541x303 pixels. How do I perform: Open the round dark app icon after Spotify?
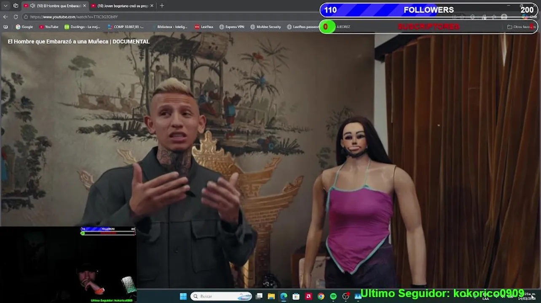346,296
